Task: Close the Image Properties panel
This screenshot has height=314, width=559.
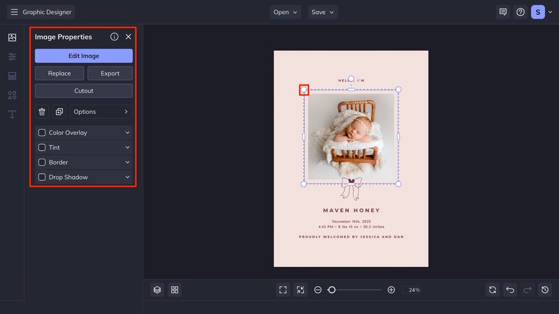Action: coord(128,37)
